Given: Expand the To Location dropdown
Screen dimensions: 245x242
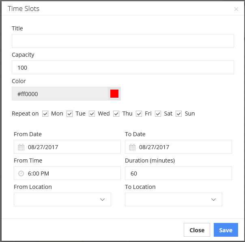Looking at the screenshot, I should tap(174, 199).
